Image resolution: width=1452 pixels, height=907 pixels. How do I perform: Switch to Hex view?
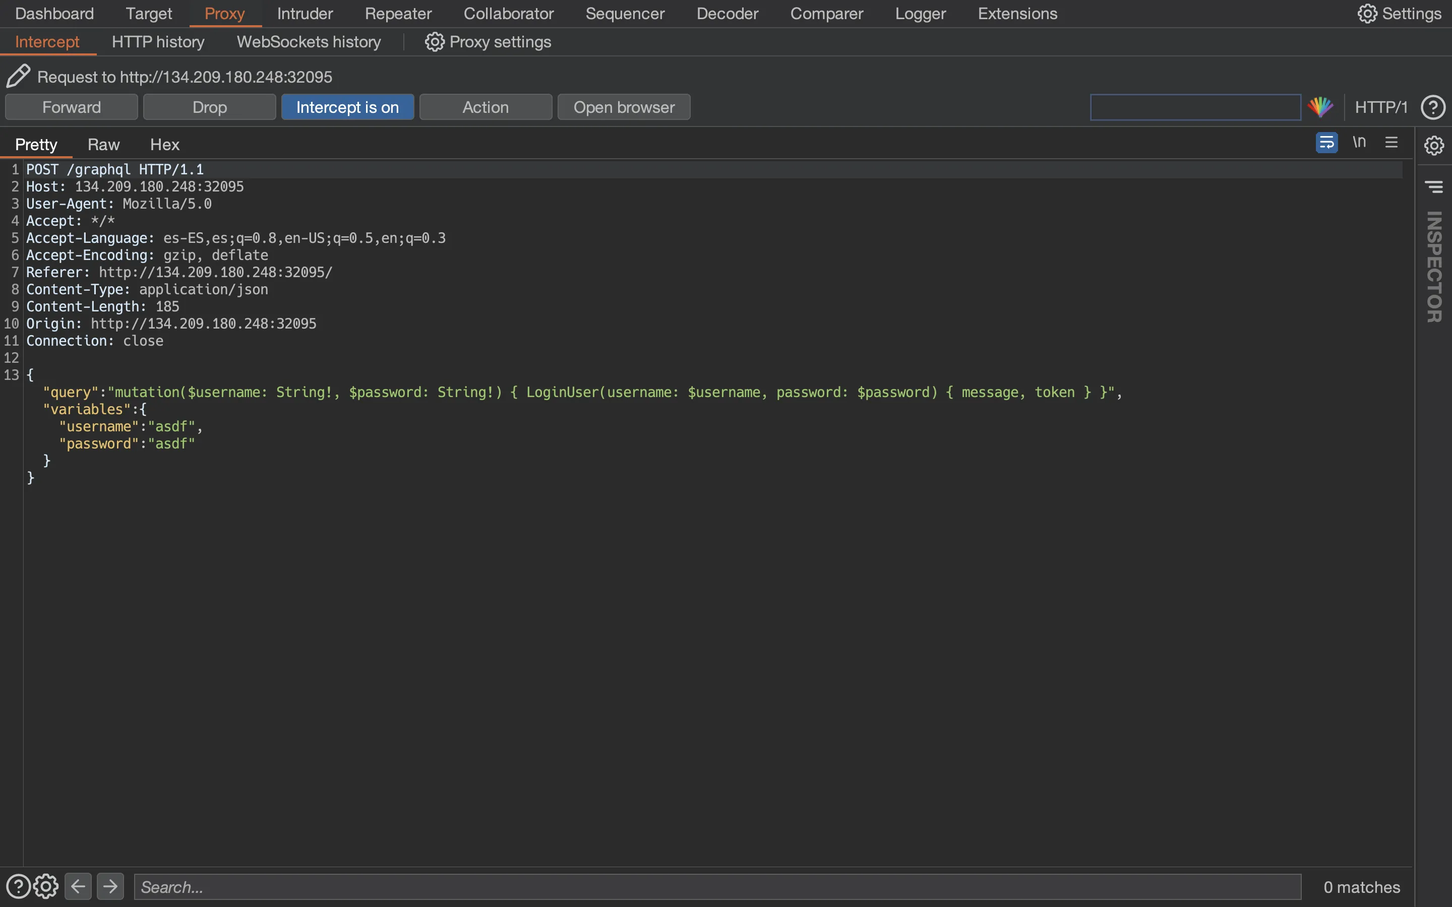(x=165, y=145)
